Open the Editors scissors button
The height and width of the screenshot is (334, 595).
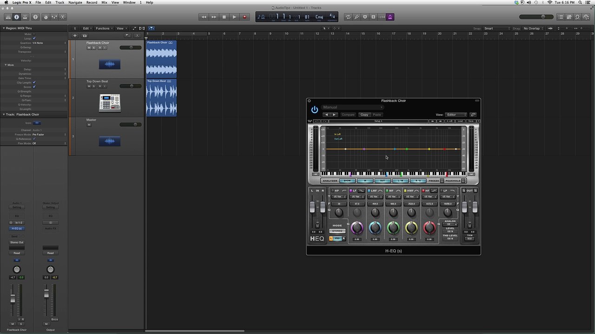63,17
